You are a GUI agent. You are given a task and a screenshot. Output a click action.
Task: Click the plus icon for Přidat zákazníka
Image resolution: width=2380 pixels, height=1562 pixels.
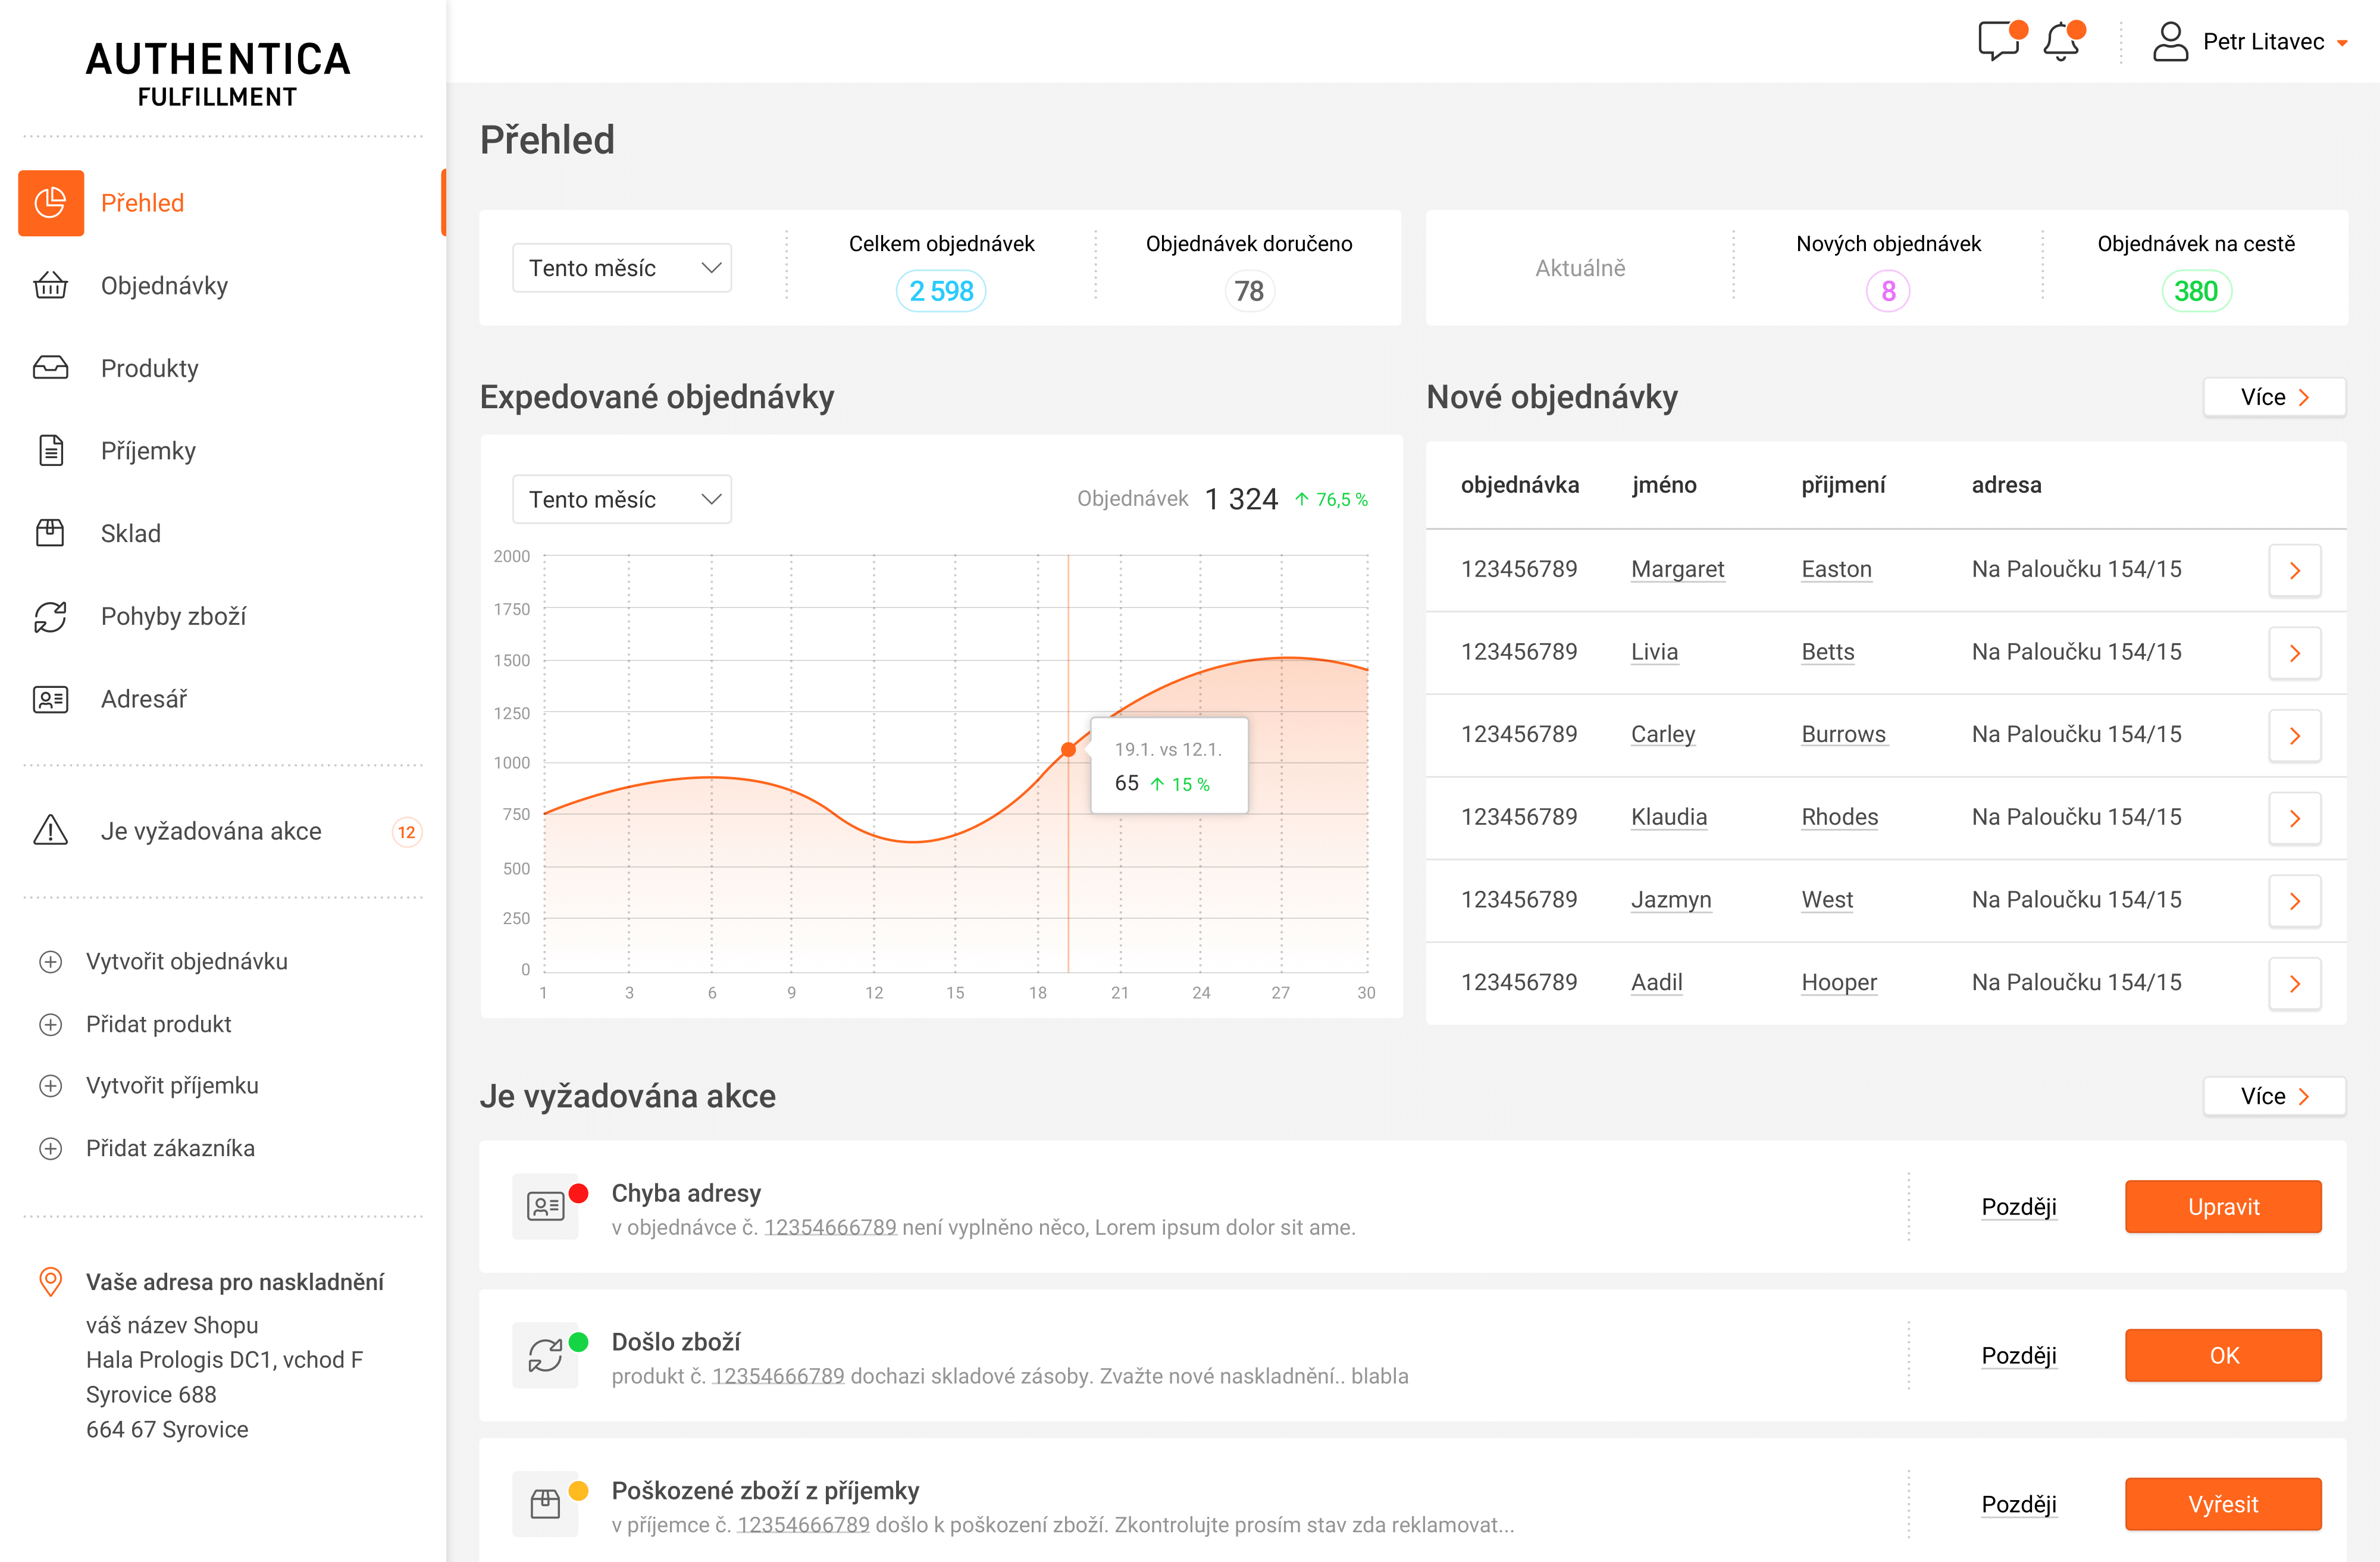point(51,1149)
